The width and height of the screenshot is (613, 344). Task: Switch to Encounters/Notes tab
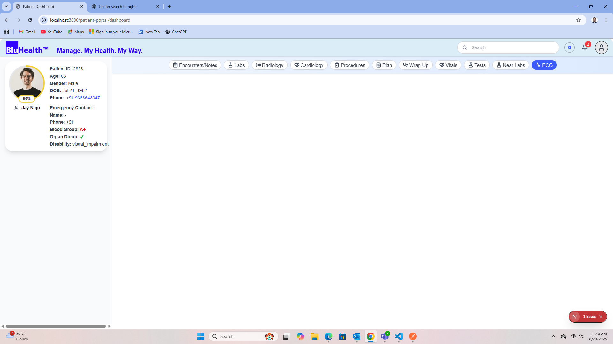(x=195, y=65)
